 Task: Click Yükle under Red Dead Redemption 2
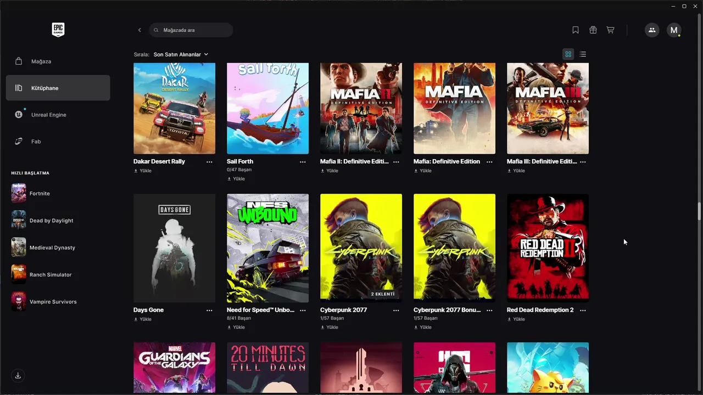tap(516, 319)
